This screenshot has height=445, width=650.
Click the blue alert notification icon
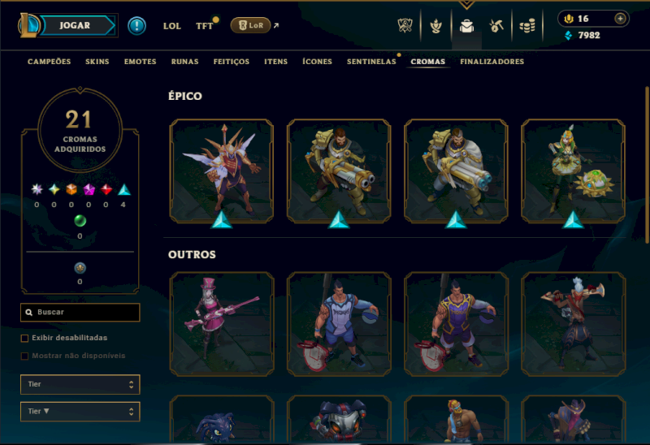[136, 26]
